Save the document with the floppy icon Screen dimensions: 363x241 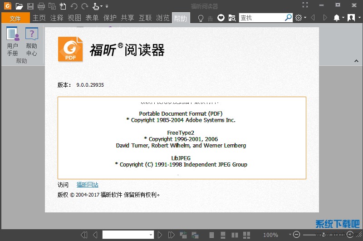30,6
